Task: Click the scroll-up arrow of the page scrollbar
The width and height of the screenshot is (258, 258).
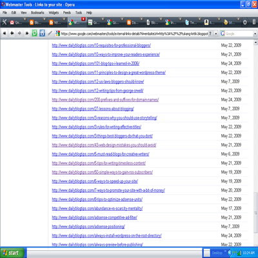Action: (255, 42)
